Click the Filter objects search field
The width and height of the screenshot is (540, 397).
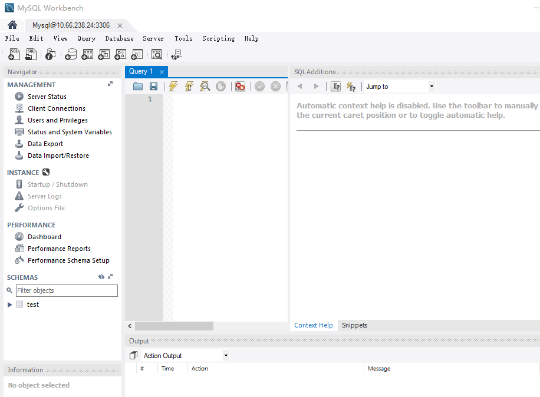pos(67,290)
